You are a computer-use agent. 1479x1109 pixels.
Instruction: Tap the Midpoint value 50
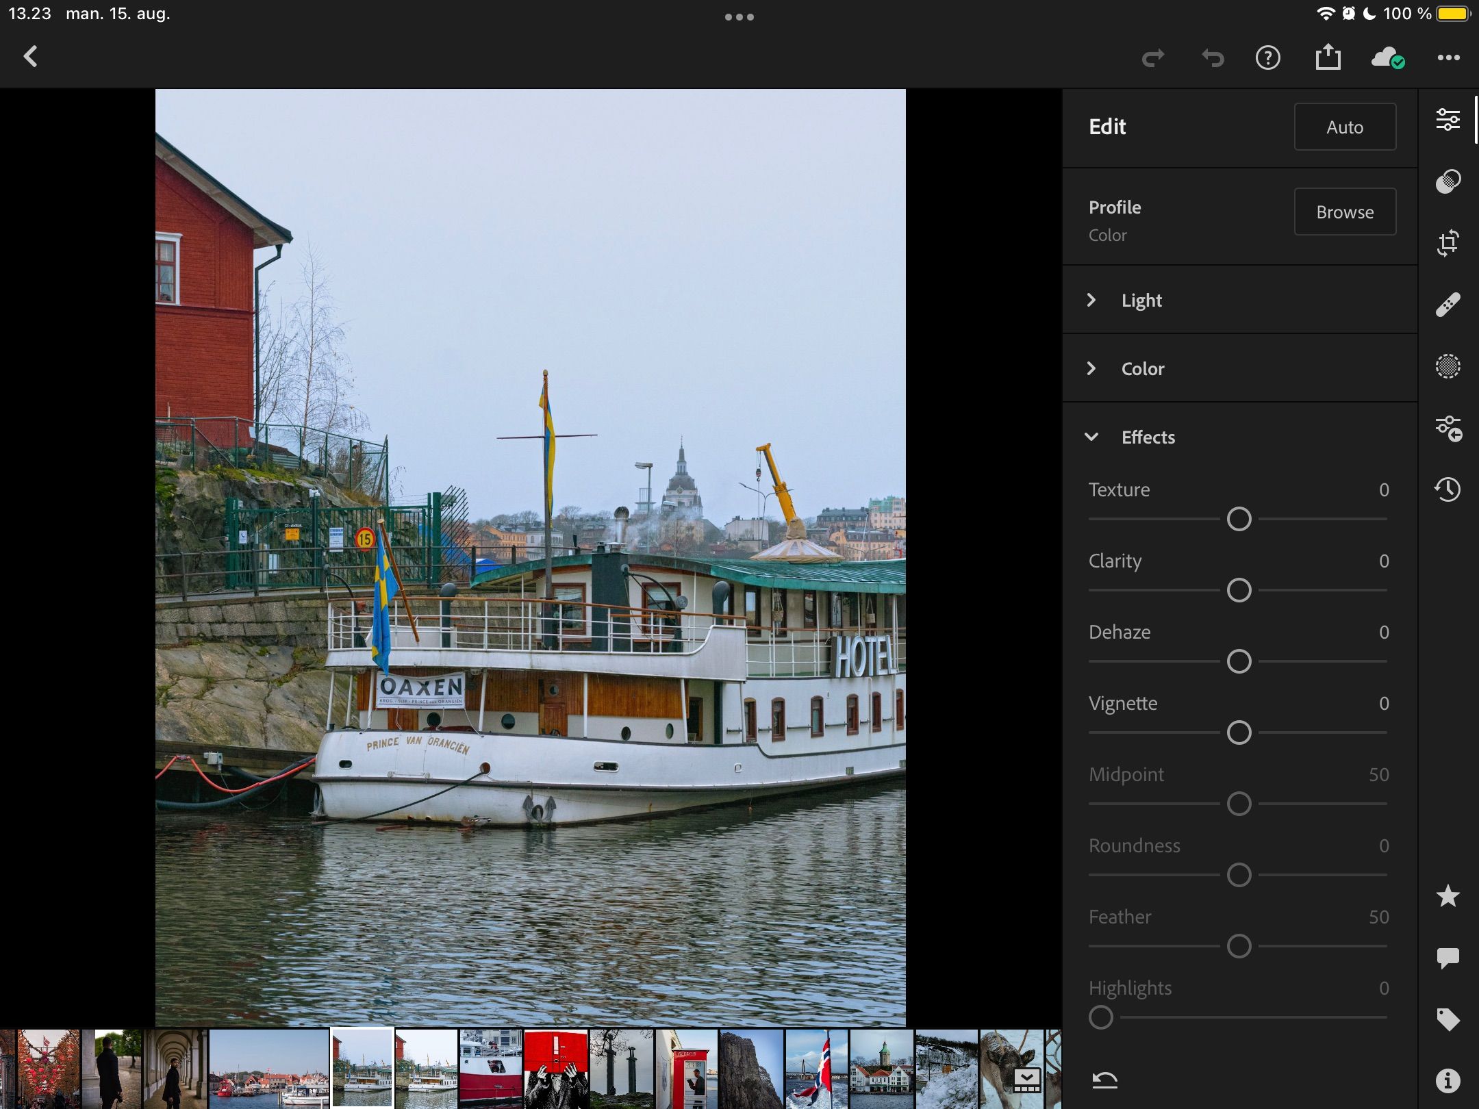click(x=1378, y=774)
